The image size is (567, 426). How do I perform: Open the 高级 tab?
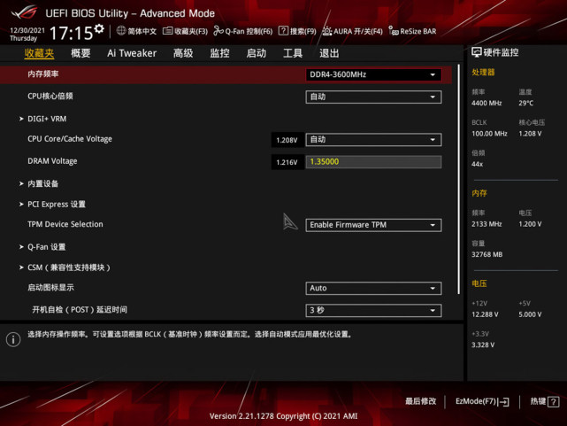pyautogui.click(x=183, y=53)
